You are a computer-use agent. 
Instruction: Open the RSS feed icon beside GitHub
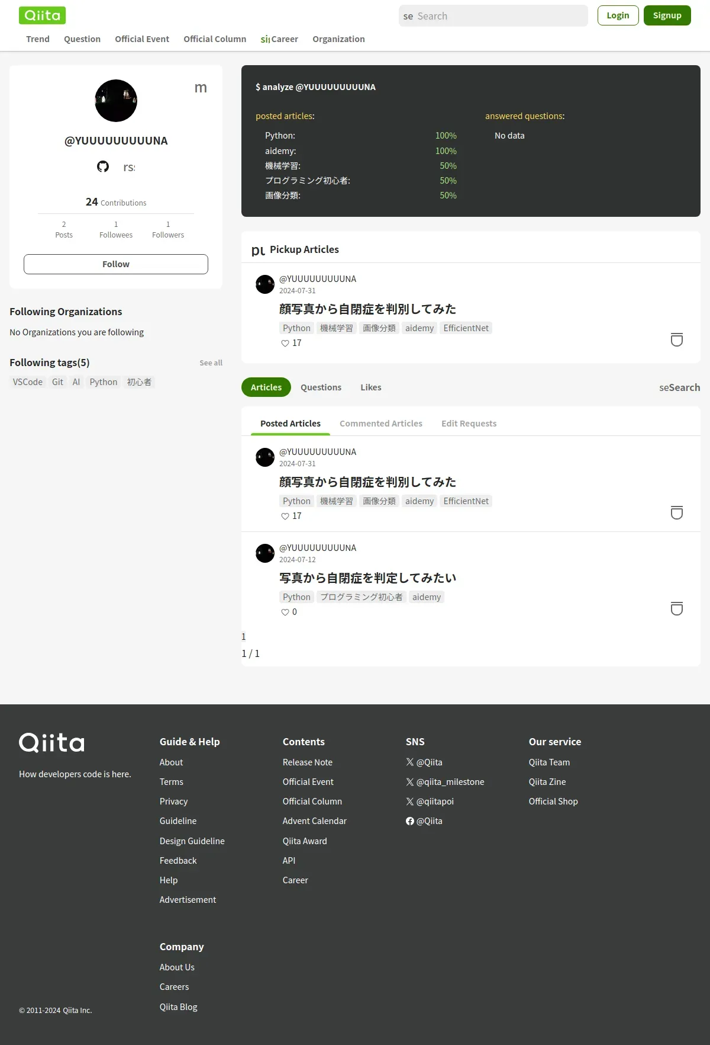coord(129,167)
